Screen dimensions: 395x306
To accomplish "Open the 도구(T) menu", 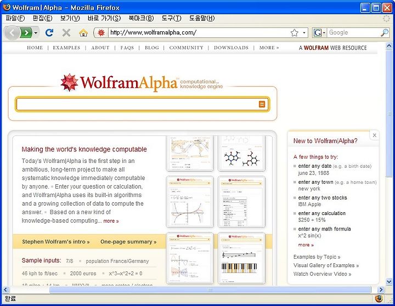I will click(171, 18).
